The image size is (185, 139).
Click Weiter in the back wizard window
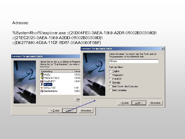pos(69,111)
